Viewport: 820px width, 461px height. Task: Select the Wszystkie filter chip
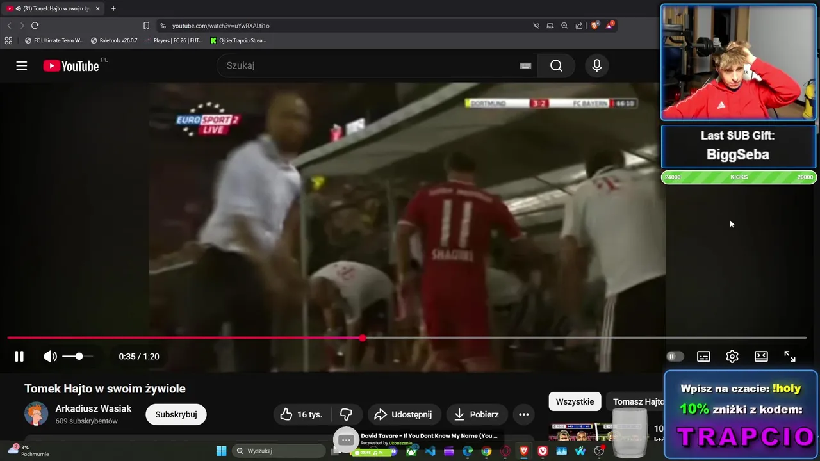pyautogui.click(x=575, y=401)
